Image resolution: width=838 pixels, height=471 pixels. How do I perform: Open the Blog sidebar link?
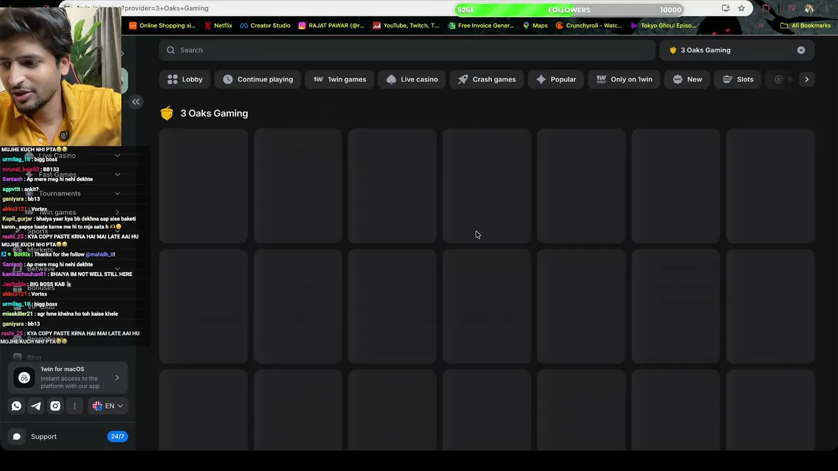click(34, 358)
